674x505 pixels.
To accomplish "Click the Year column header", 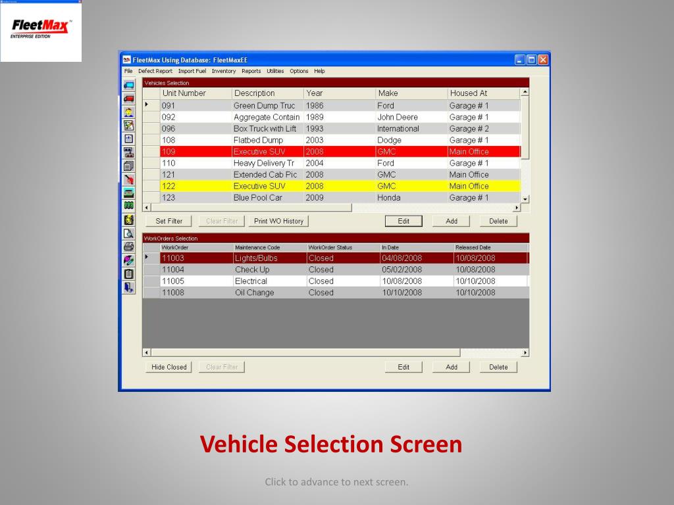I will coord(340,93).
